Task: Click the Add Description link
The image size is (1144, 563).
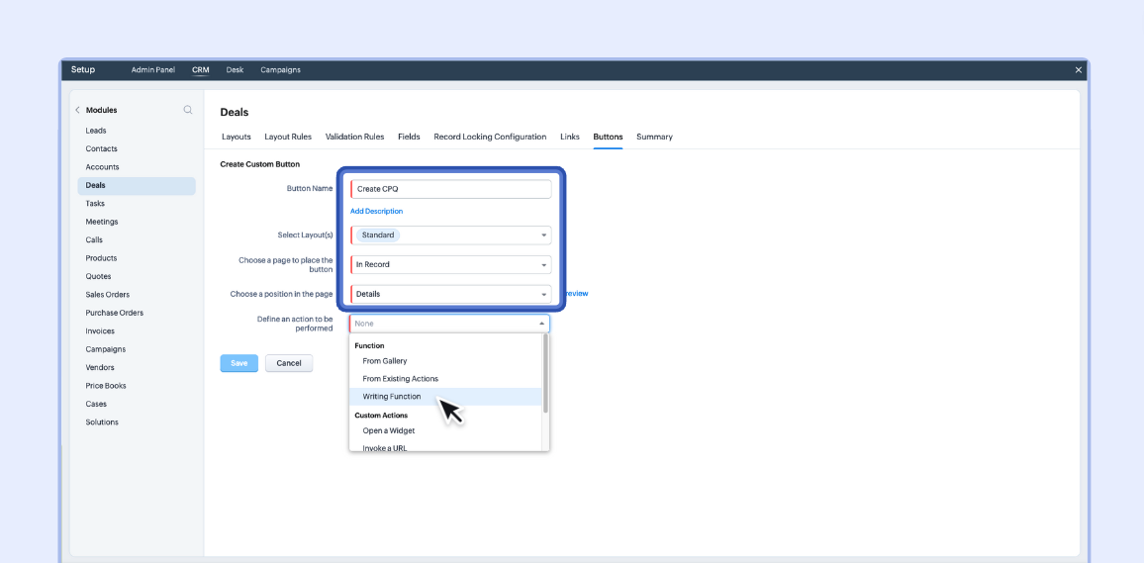Action: point(376,211)
